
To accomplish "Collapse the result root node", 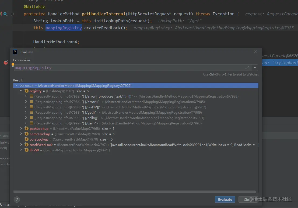I will point(16,85).
